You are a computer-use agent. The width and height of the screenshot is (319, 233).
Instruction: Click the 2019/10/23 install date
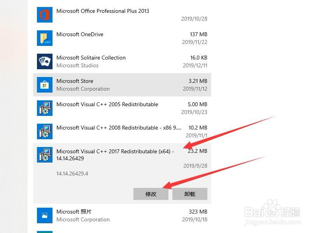coord(194,112)
